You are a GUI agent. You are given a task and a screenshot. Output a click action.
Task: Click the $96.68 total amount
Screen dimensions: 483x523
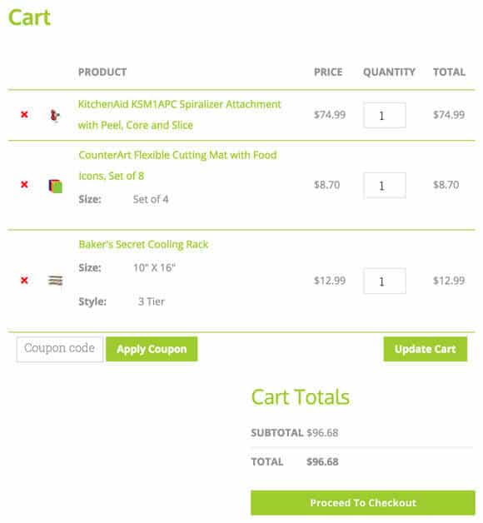pos(322,461)
